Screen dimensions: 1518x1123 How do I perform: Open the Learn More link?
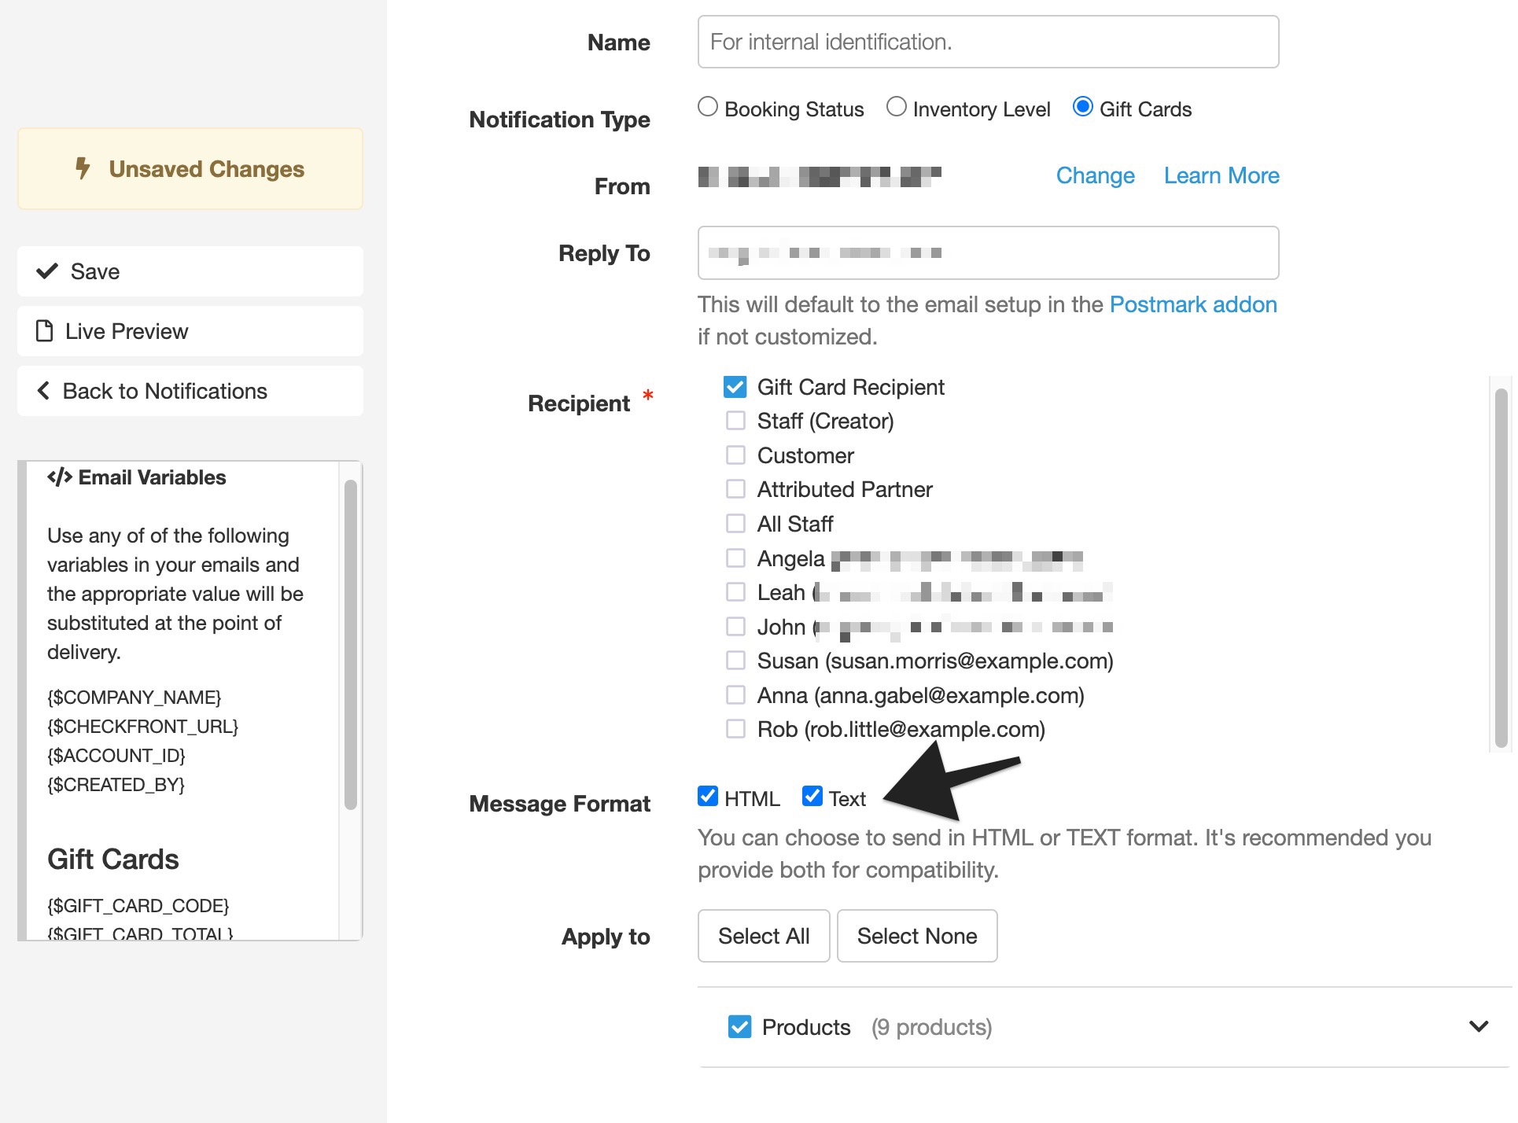coord(1221,175)
